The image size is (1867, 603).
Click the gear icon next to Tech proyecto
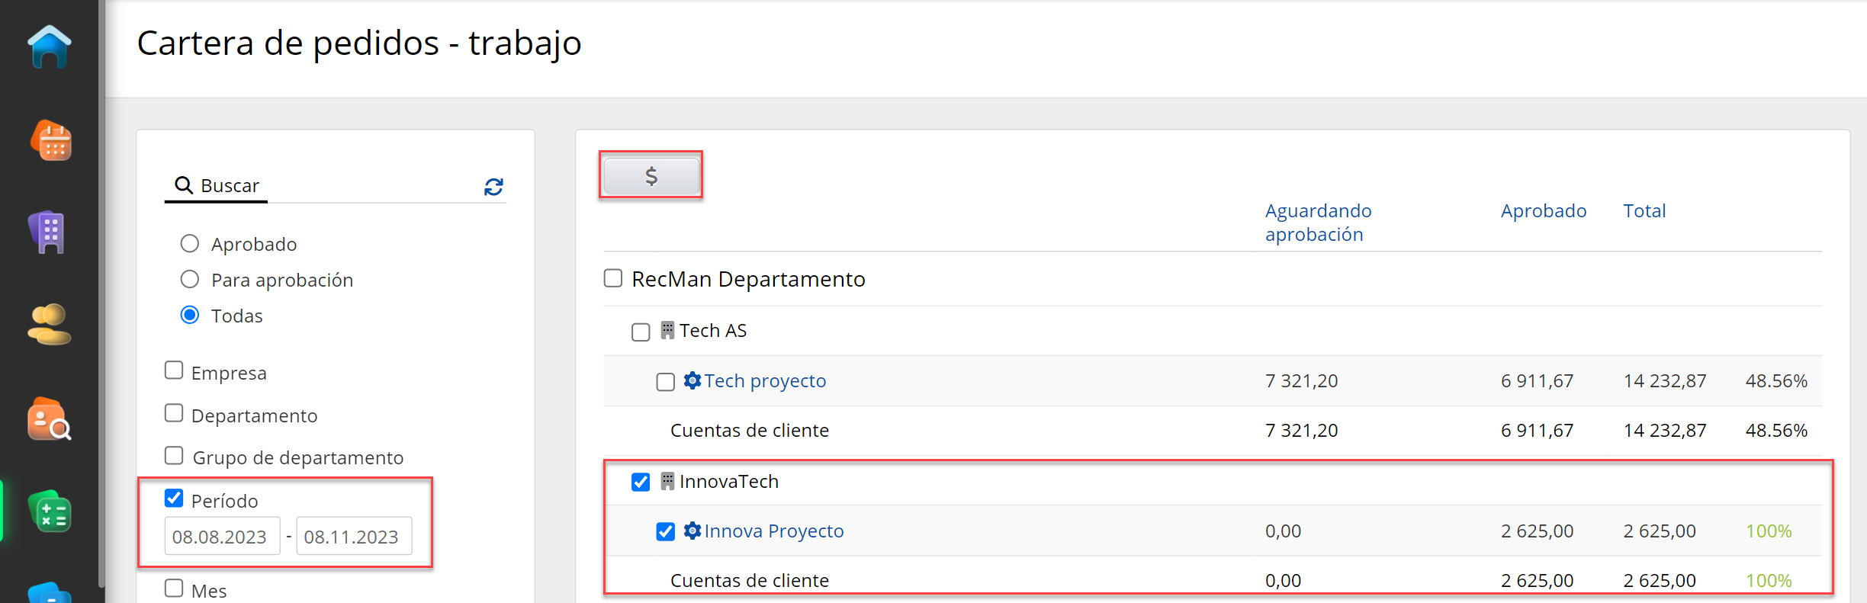692,380
